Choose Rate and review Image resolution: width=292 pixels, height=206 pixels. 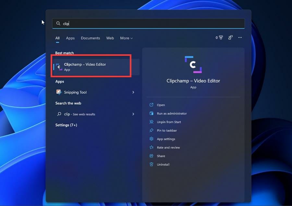point(168,148)
